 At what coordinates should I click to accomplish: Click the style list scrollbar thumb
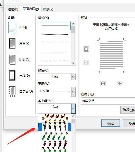tap(73, 29)
